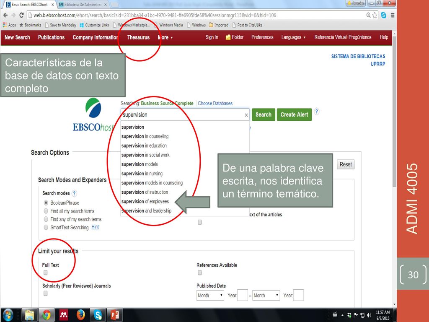This screenshot has width=429, height=322.
Task: Open Customize Links bookmark
Action: tap(94, 25)
